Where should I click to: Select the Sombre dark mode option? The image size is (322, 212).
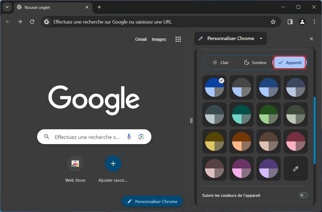(255, 62)
